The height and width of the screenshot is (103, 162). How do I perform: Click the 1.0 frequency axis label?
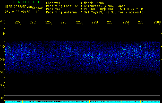pos(3,47)
